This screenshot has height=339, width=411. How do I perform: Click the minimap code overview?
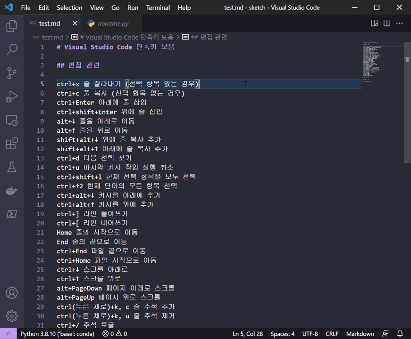tap(383, 62)
